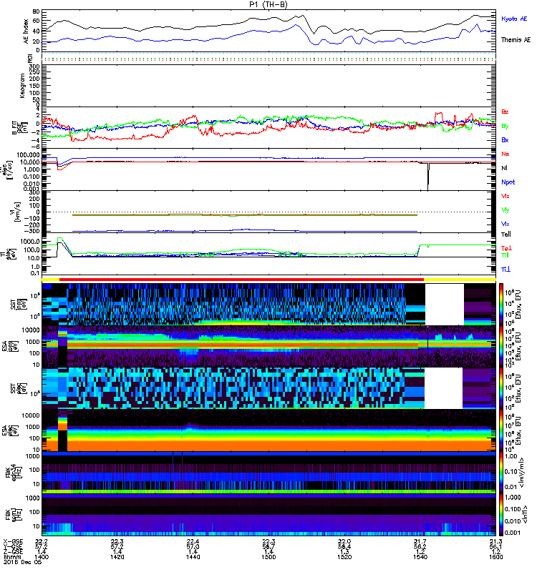Click the X-GSE row label
This screenshot has height=572, width=537.
point(13,541)
